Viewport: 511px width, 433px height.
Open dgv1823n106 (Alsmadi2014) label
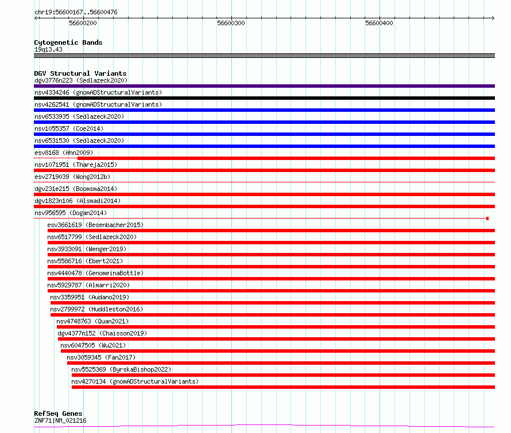[x=78, y=201]
